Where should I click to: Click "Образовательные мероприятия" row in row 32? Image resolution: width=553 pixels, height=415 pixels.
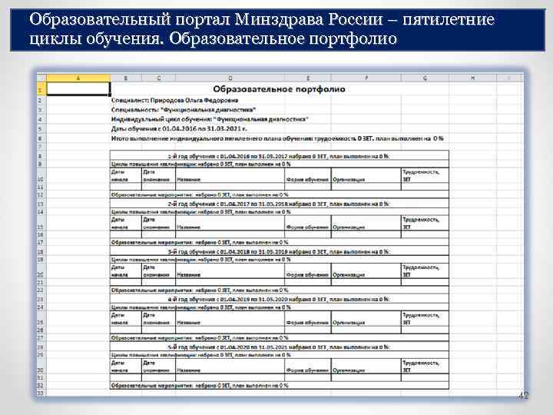pyautogui.click(x=280, y=385)
